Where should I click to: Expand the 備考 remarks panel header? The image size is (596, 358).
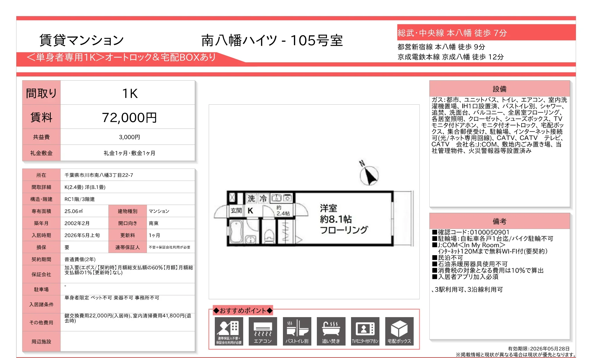(499, 221)
